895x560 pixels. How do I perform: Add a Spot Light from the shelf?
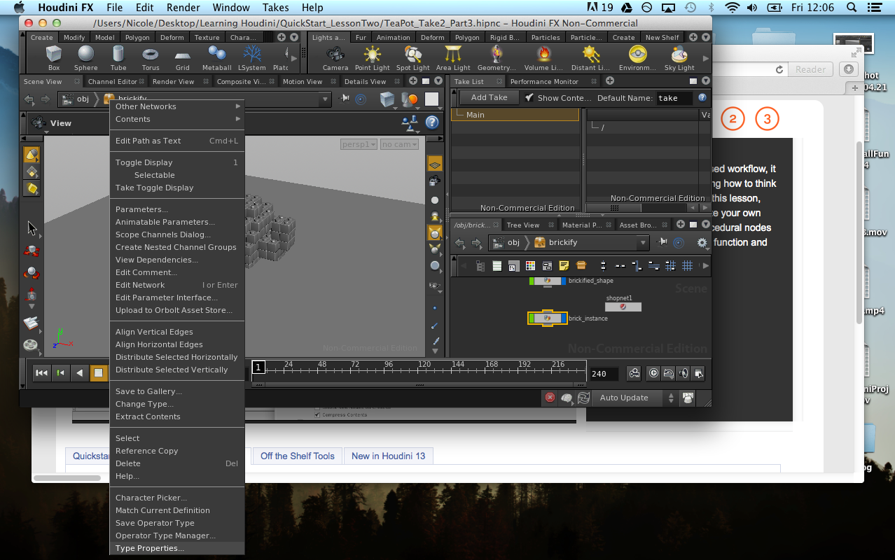412,57
